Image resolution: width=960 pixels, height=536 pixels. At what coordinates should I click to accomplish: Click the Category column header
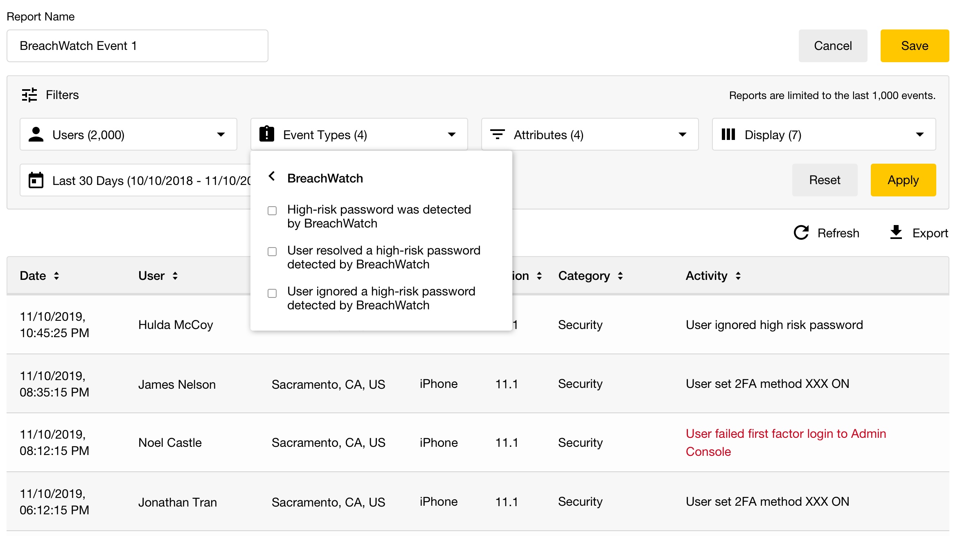[584, 276]
